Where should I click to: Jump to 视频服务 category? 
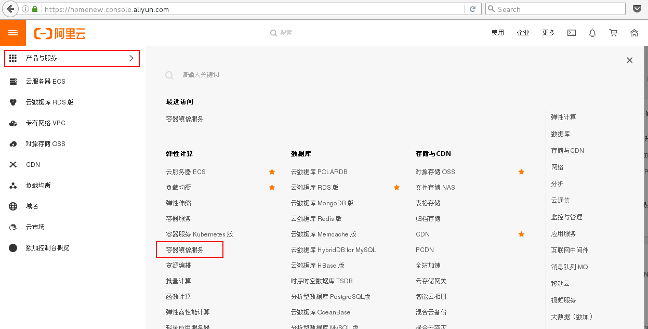(564, 300)
